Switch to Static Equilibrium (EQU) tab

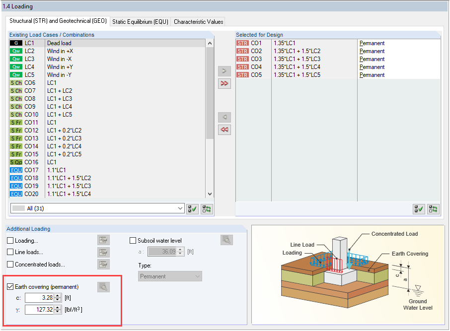tap(141, 22)
